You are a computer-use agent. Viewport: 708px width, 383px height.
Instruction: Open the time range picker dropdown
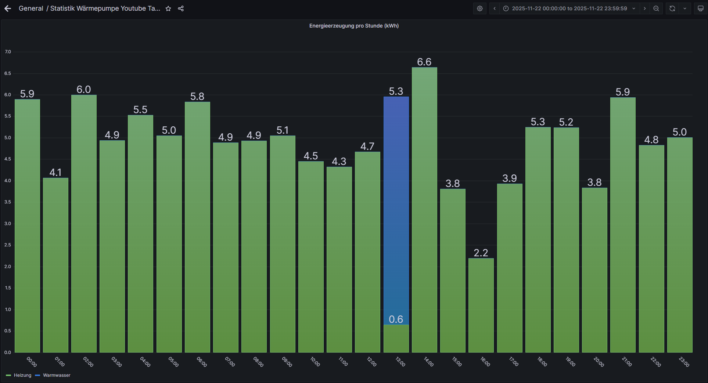[x=569, y=8]
